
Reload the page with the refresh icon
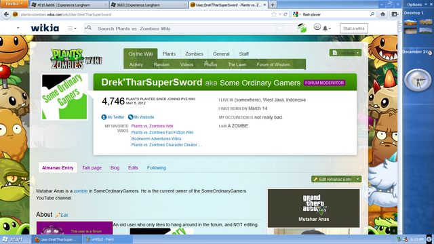pos(285,14)
